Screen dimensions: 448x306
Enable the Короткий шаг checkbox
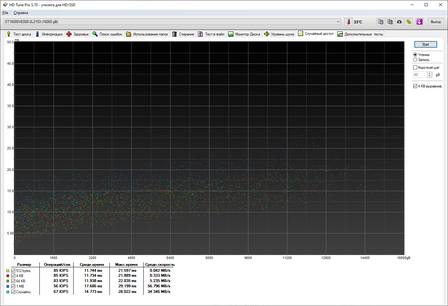pos(415,68)
